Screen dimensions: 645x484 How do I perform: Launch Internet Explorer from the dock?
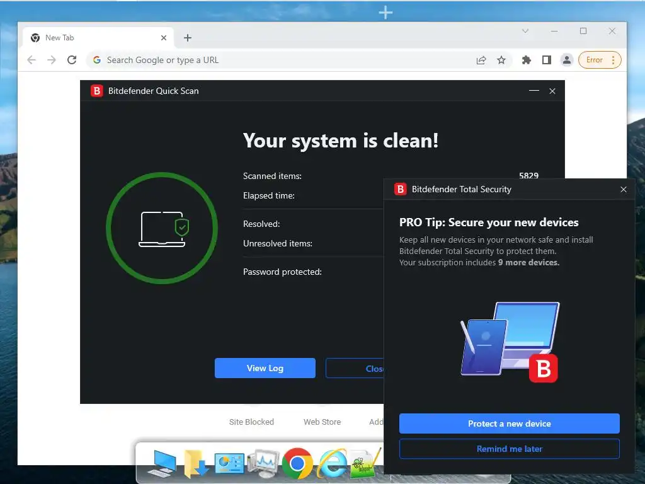[x=331, y=463]
